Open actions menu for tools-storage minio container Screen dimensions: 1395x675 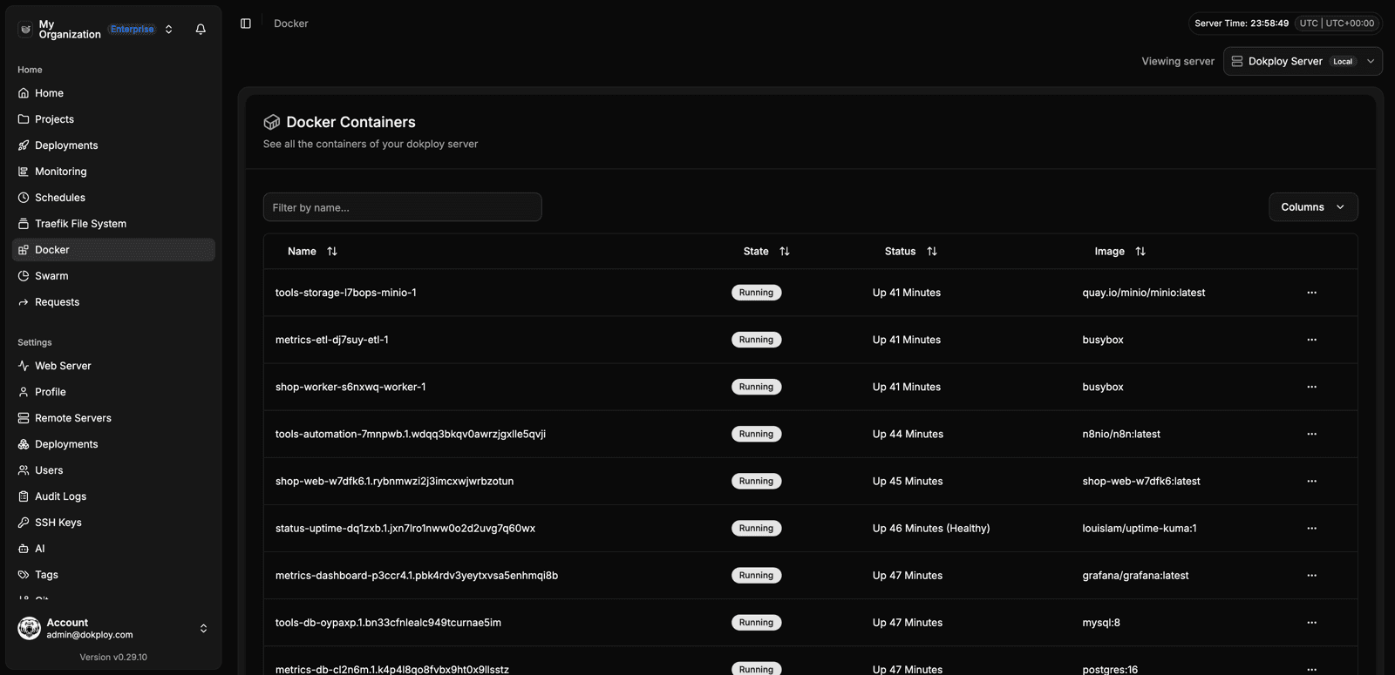(1311, 293)
